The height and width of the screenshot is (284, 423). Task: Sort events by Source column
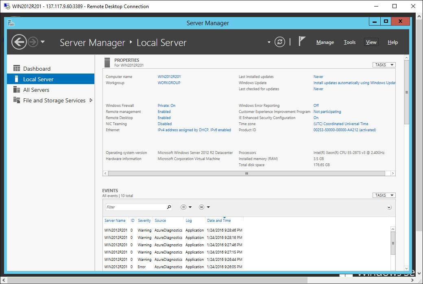[160, 220]
